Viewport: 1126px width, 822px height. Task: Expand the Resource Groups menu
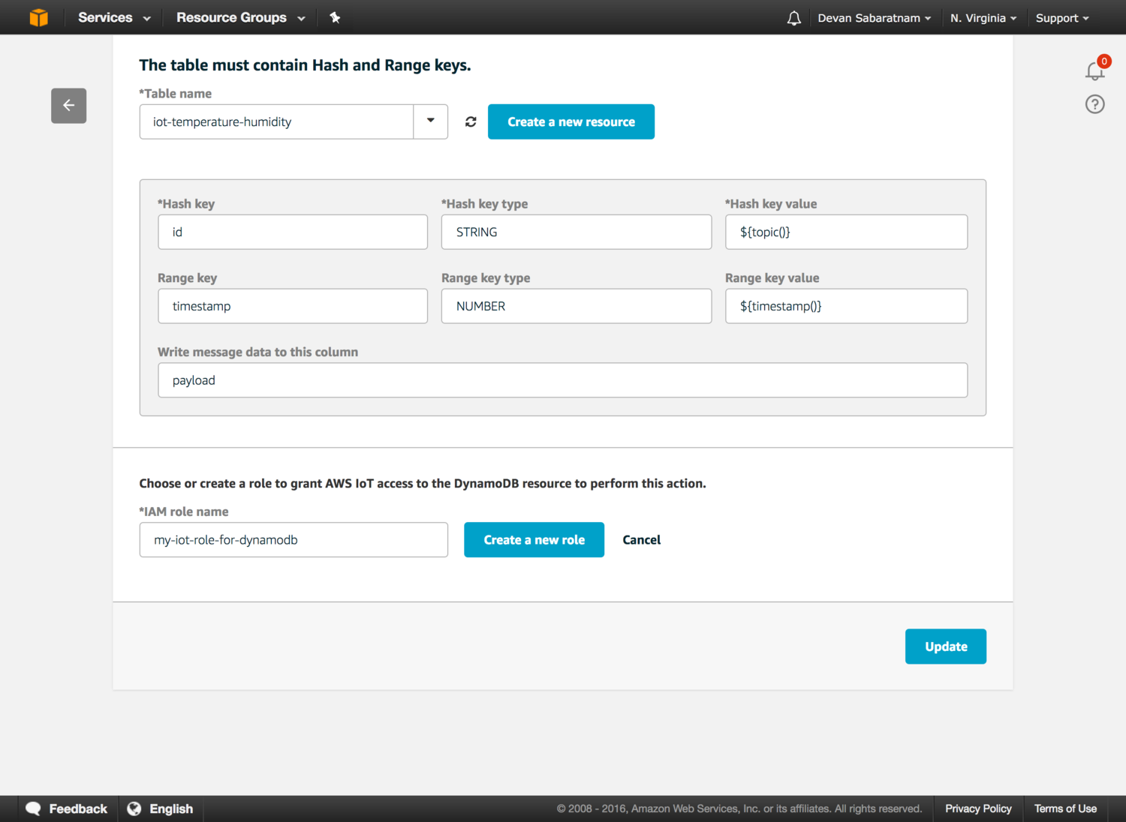pyautogui.click(x=240, y=17)
